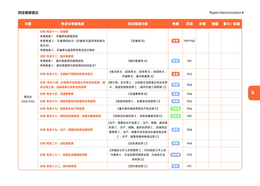The height and width of the screenshot is (186, 260).
Task: Select the 天数 column header
Action: tap(28, 24)
